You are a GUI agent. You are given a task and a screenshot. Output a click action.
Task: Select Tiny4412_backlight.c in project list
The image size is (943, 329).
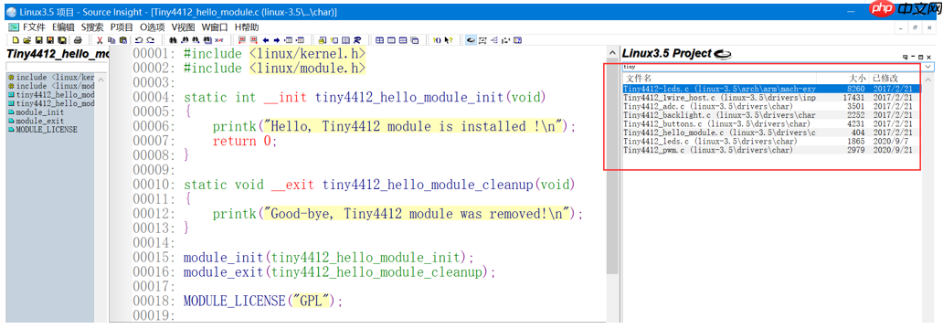point(771,115)
